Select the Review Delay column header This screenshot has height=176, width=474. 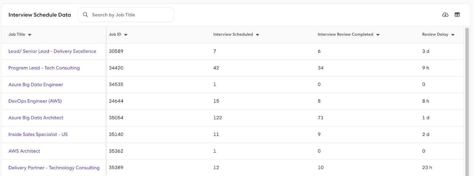point(435,34)
